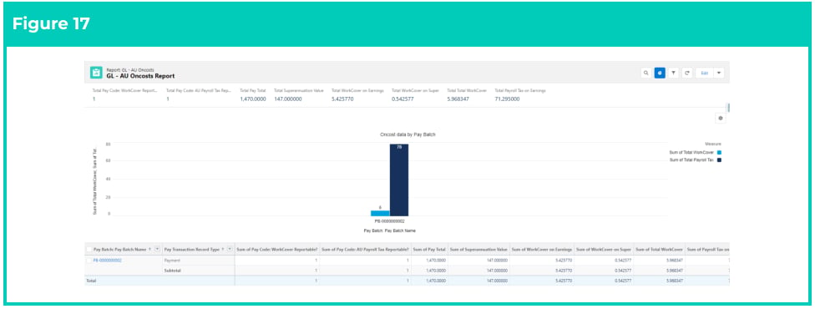Toggle the chart display button
Image resolution: width=815 pixels, height=309 pixels.
coord(660,73)
